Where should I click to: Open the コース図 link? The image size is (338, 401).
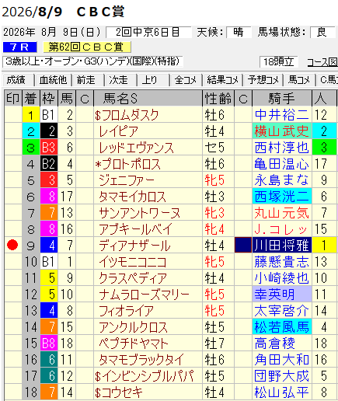[x=322, y=62]
